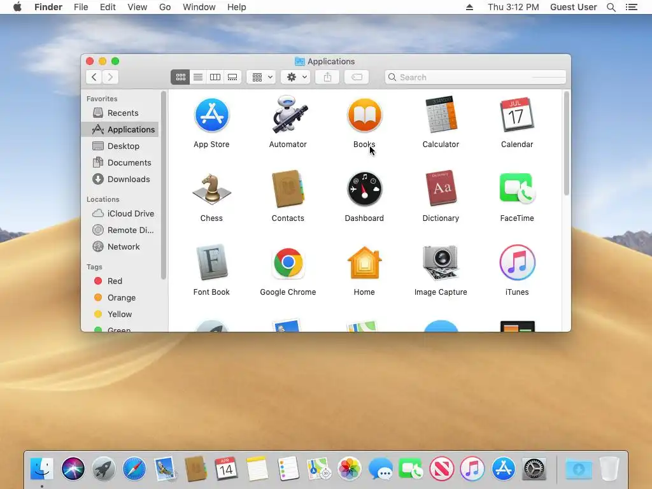This screenshot has height=489, width=652.
Task: Click Guest User in the menu bar
Action: (574, 7)
